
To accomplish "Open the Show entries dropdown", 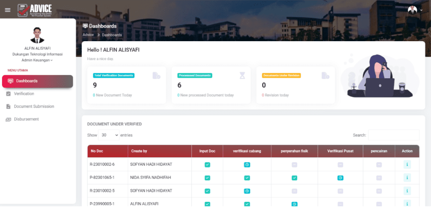I will pos(109,135).
